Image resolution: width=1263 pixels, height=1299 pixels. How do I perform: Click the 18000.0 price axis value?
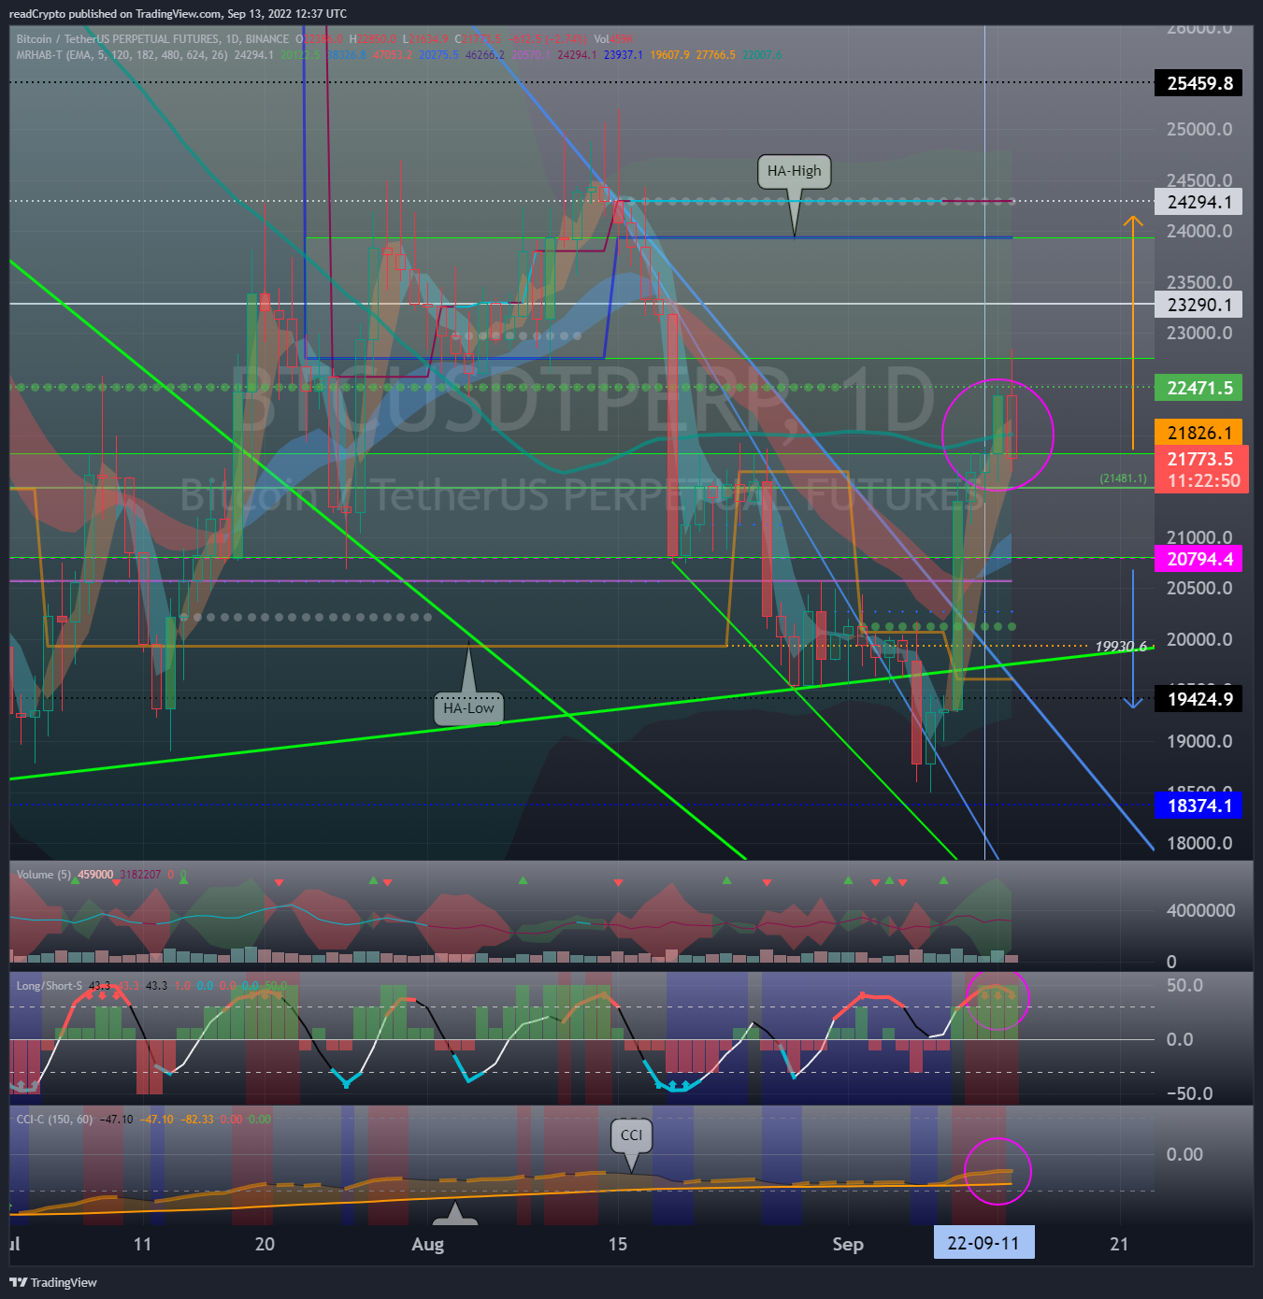pos(1199,843)
